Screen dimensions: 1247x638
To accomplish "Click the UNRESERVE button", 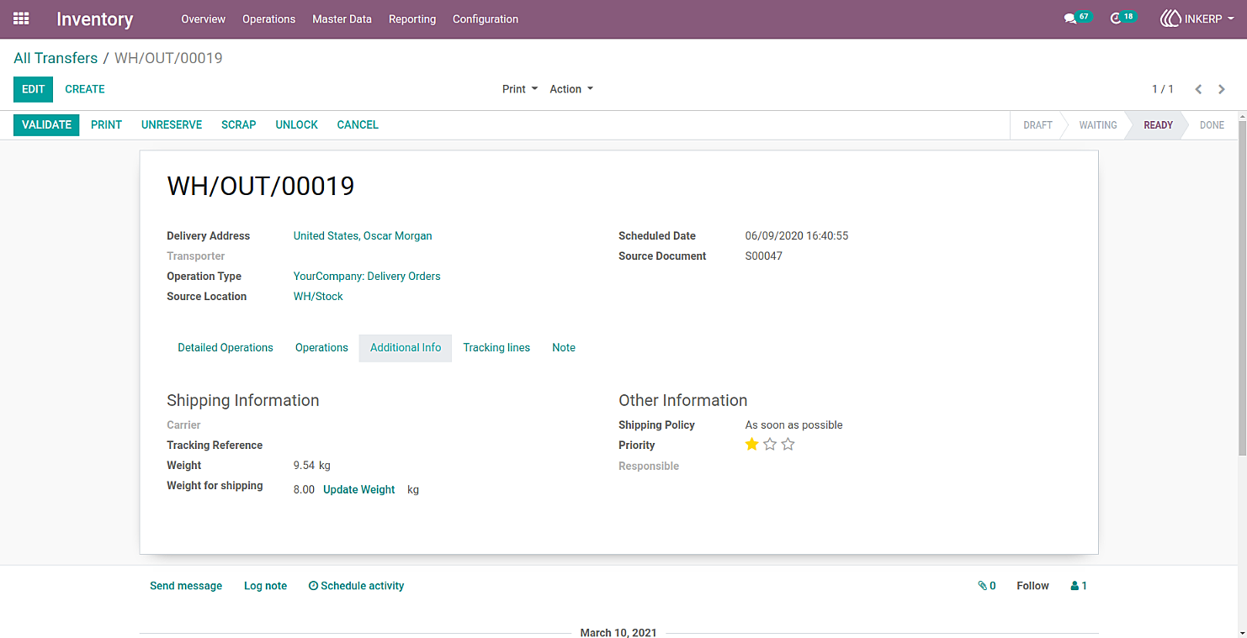I will tap(172, 124).
